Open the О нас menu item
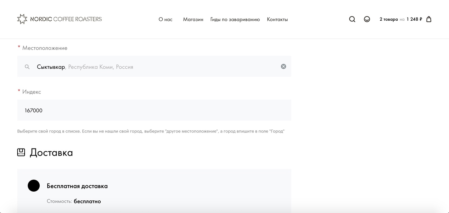This screenshot has height=213, width=449. click(166, 20)
